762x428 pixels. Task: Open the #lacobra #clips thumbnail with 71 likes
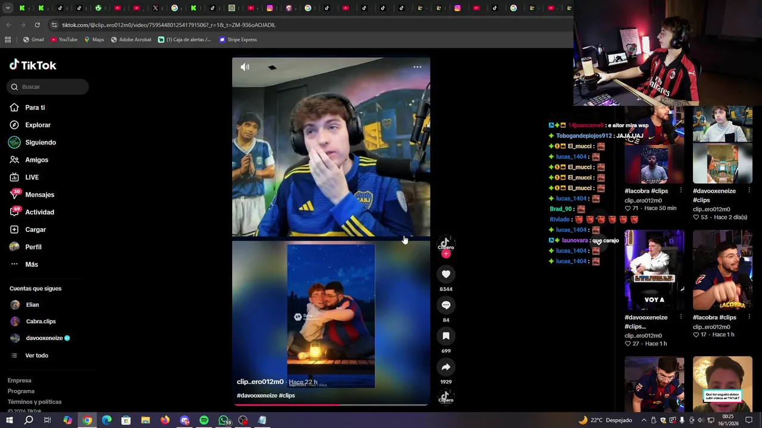(x=654, y=146)
